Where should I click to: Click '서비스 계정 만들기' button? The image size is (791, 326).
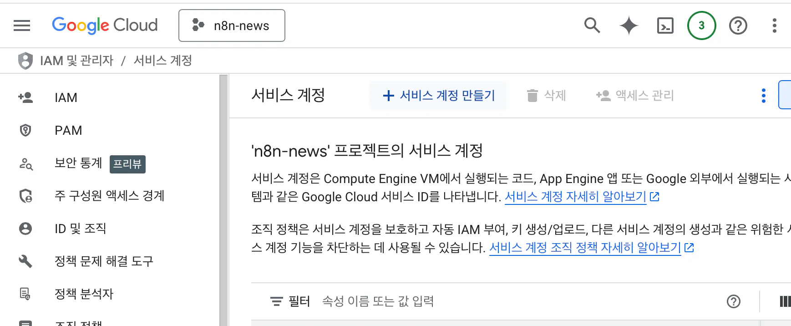pyautogui.click(x=438, y=96)
